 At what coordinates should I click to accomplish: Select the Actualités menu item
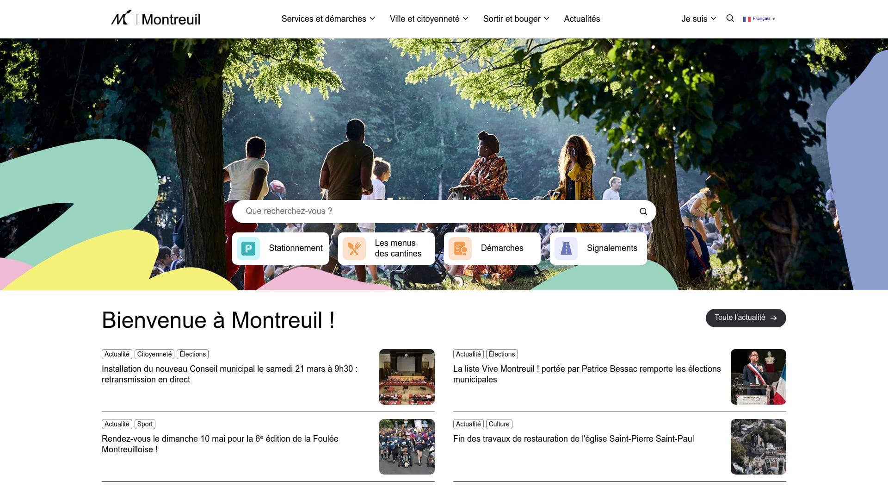click(582, 19)
